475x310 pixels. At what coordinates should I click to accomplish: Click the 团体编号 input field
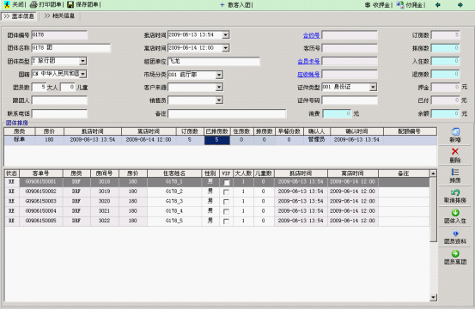[x=59, y=35]
